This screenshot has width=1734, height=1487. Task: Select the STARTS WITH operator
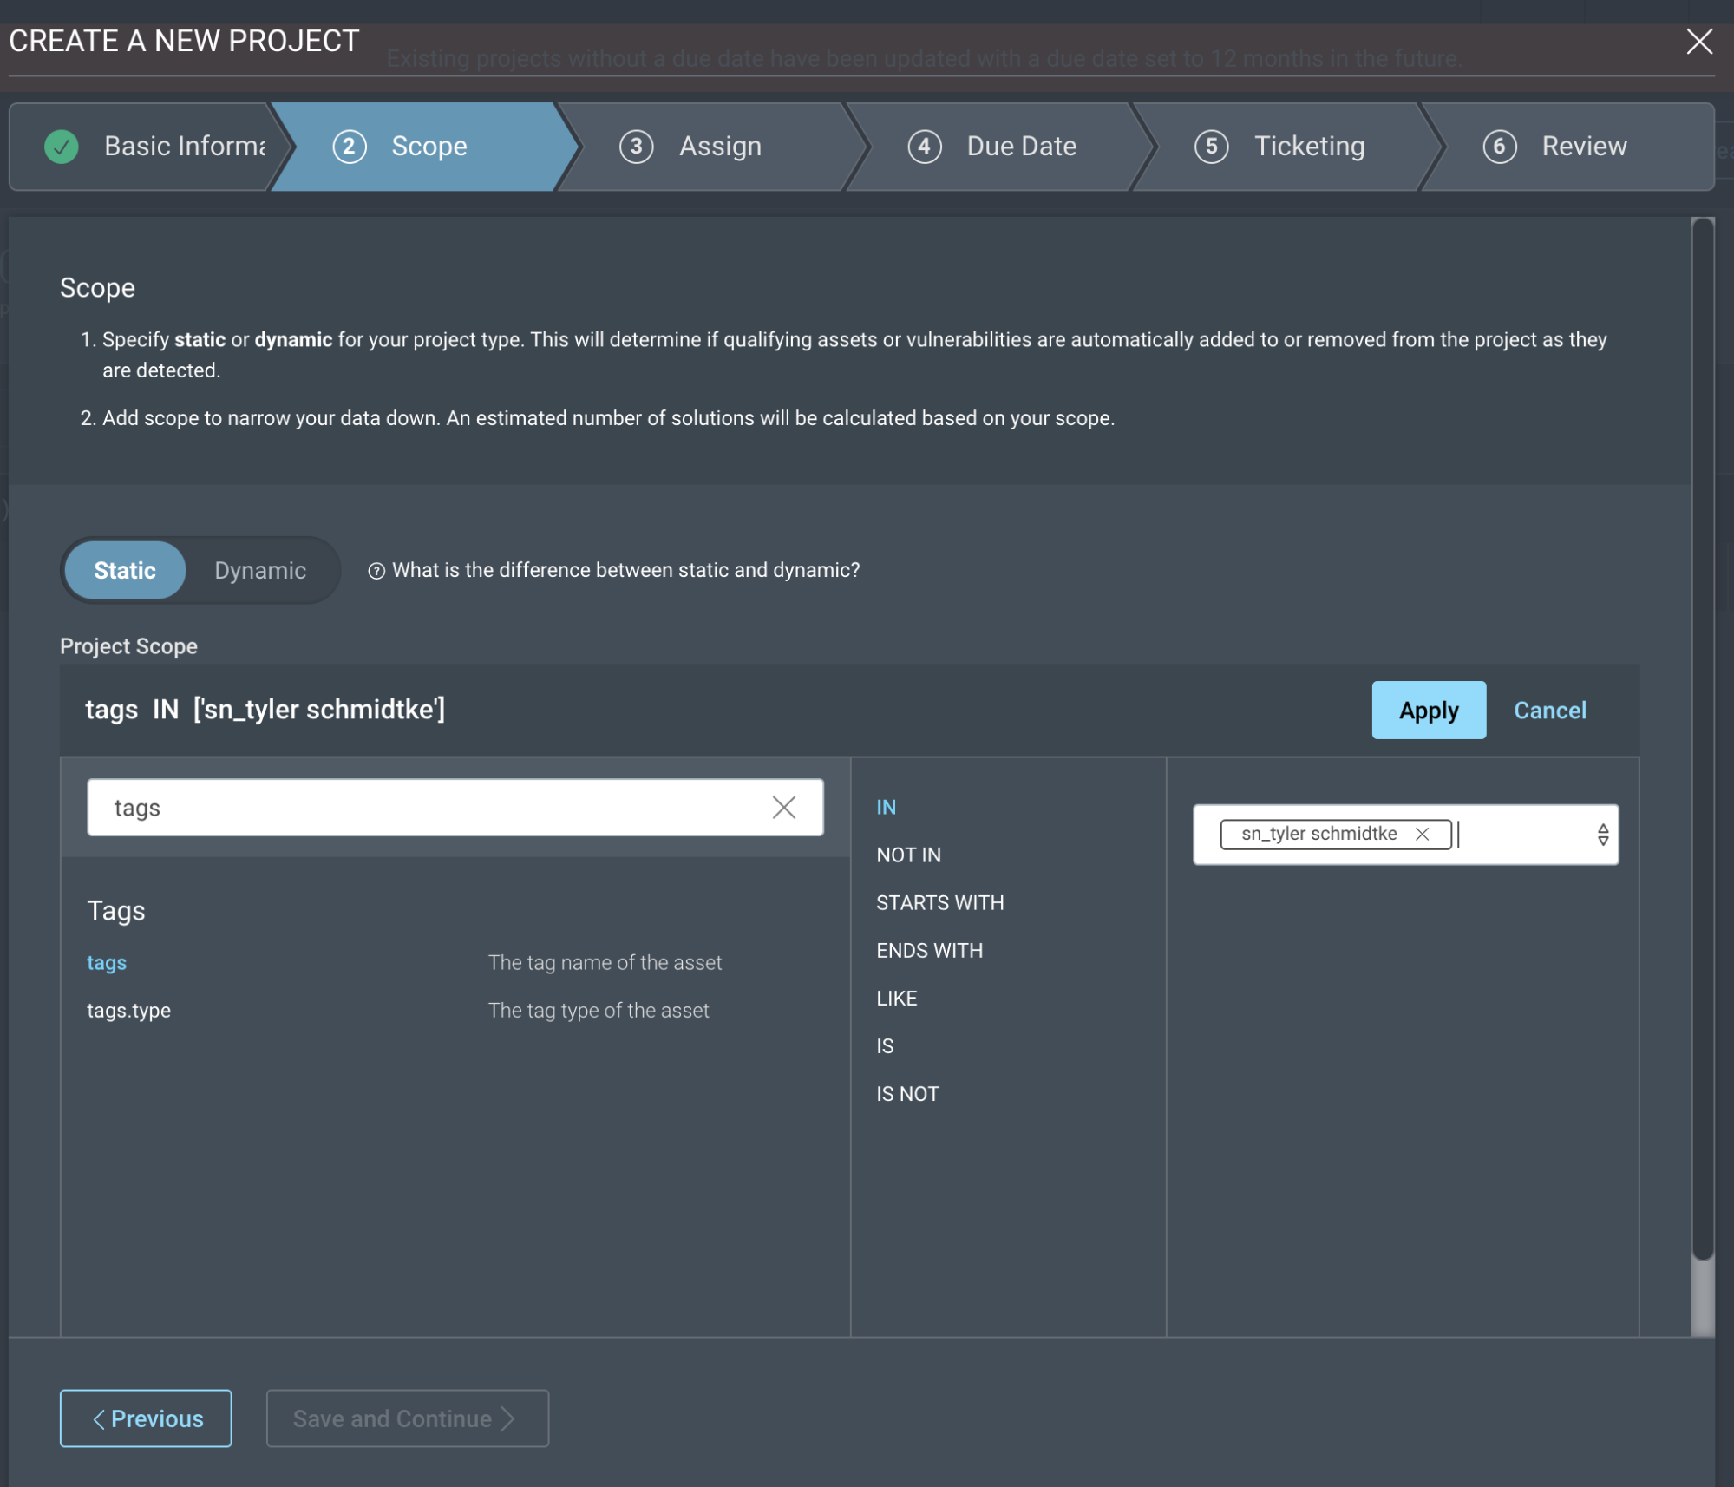[x=939, y=903]
